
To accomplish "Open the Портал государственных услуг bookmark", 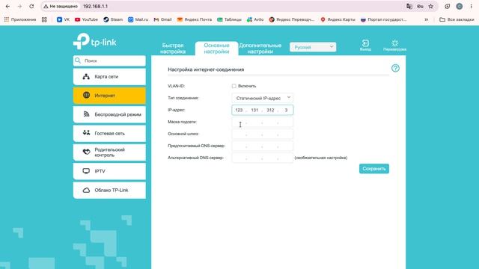I will tap(384, 19).
